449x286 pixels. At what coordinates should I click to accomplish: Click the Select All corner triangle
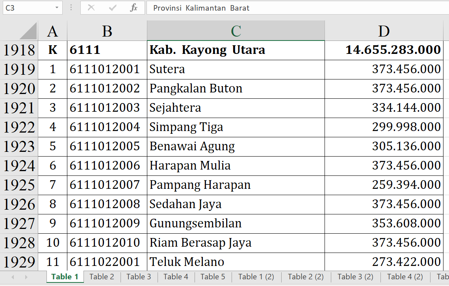[28, 31]
